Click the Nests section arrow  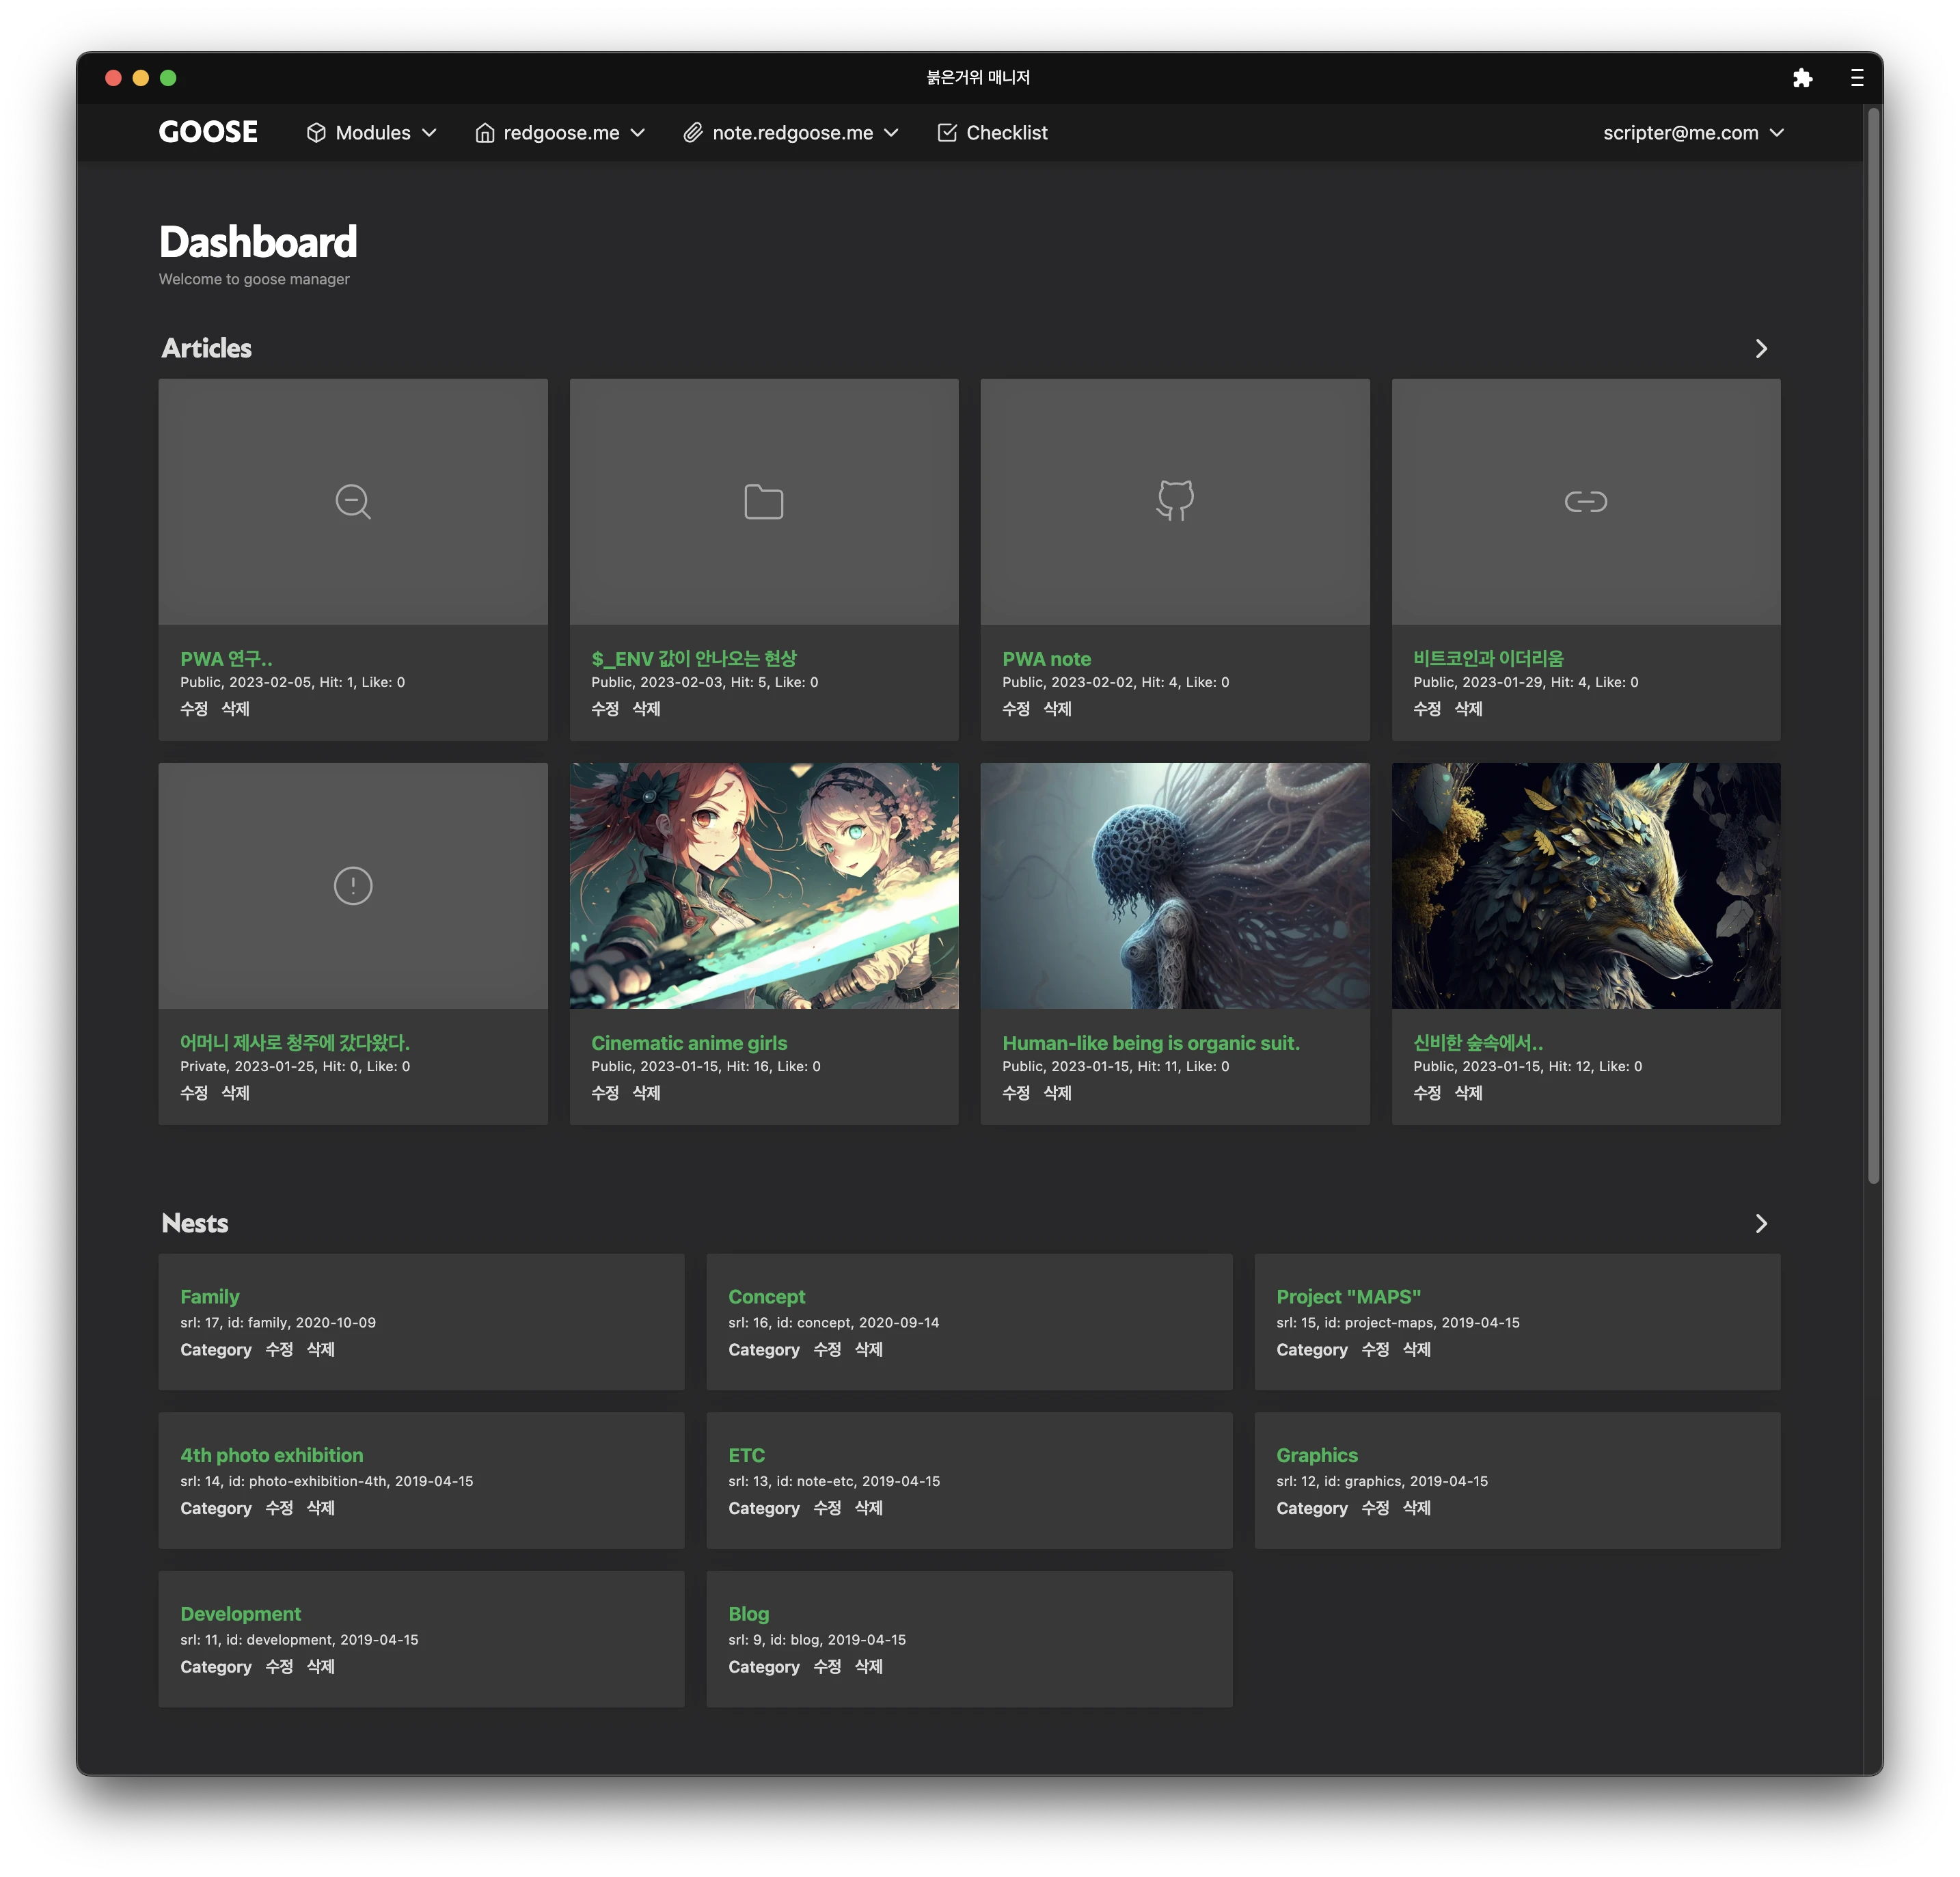pyautogui.click(x=1761, y=1223)
